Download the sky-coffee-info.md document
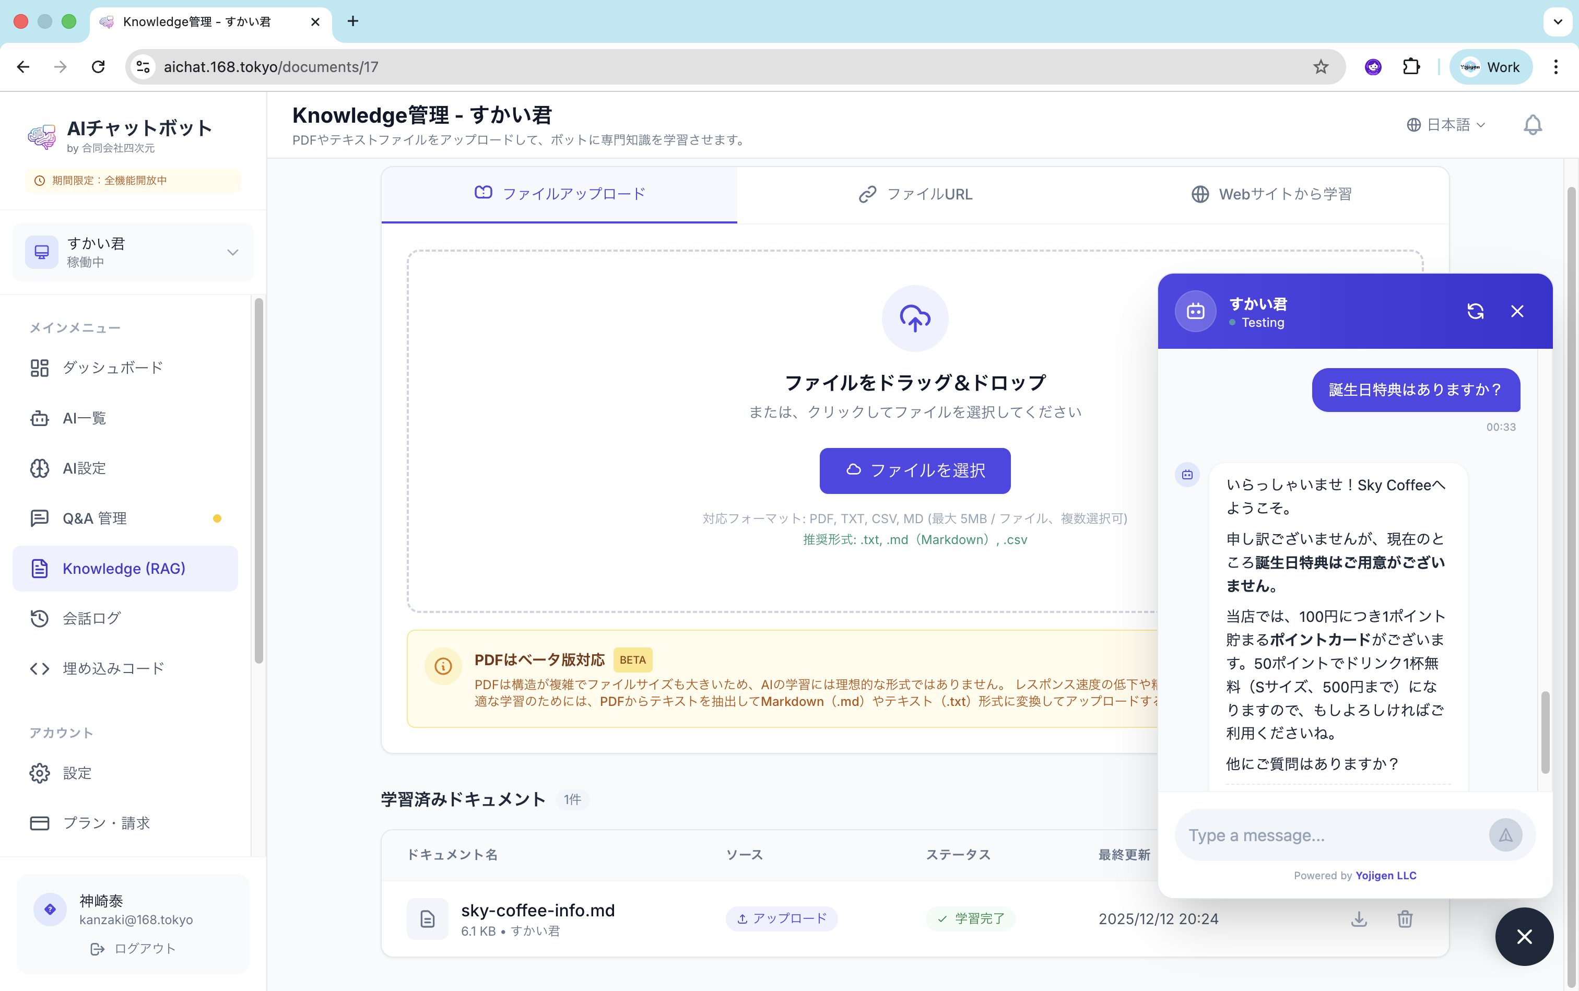This screenshot has width=1579, height=991. (1359, 918)
